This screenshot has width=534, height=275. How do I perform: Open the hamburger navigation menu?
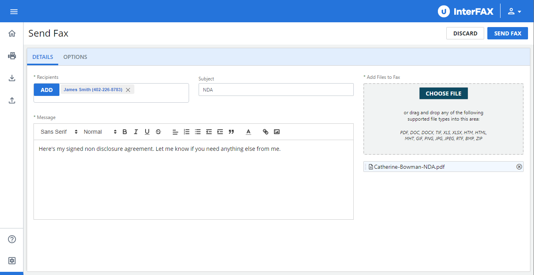[x=14, y=12]
